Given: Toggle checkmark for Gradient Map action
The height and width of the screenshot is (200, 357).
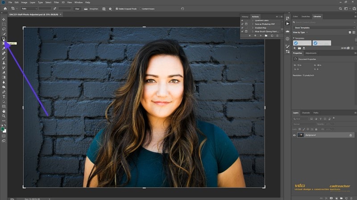Looking at the screenshot, I should pos(242,28).
